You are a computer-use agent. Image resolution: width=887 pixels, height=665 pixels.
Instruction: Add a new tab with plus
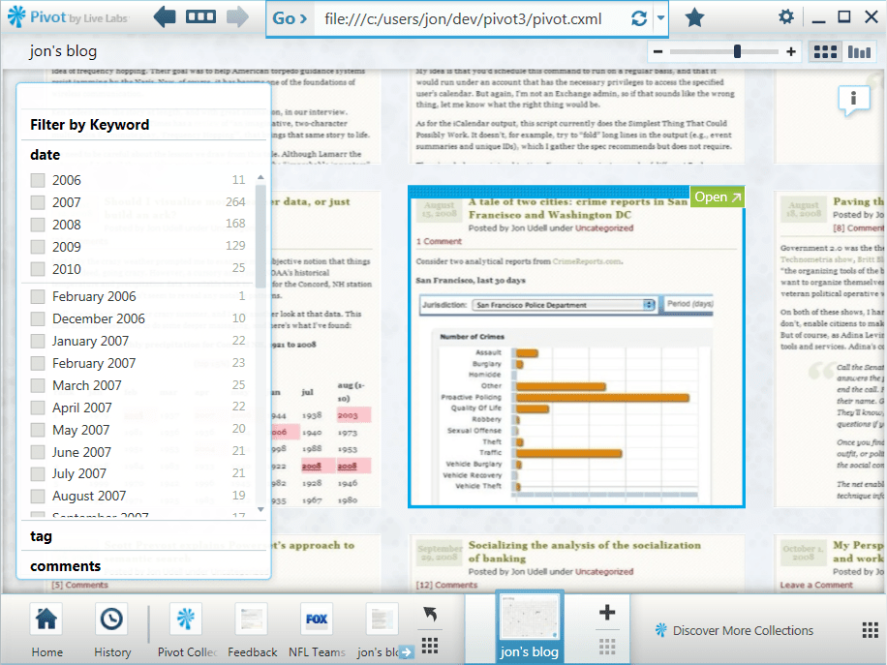pyautogui.click(x=607, y=613)
